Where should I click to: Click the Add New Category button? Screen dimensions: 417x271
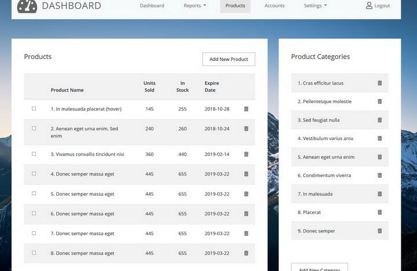(x=319, y=268)
